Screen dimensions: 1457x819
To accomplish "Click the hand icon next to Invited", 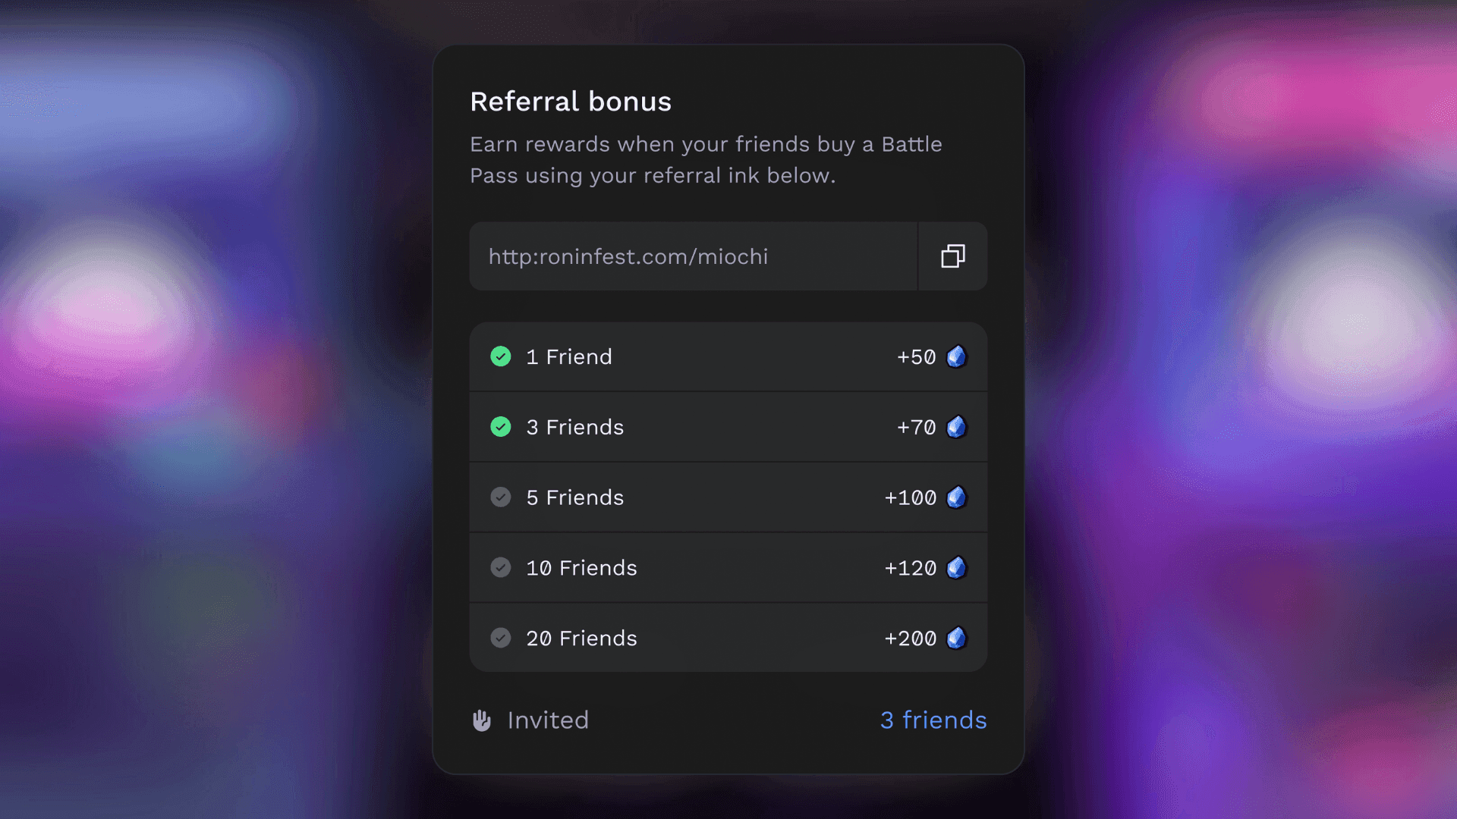I will (x=482, y=720).
